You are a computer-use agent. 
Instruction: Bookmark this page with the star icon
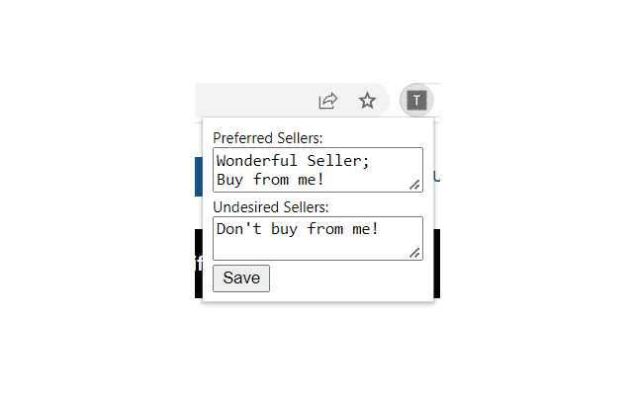(x=367, y=101)
